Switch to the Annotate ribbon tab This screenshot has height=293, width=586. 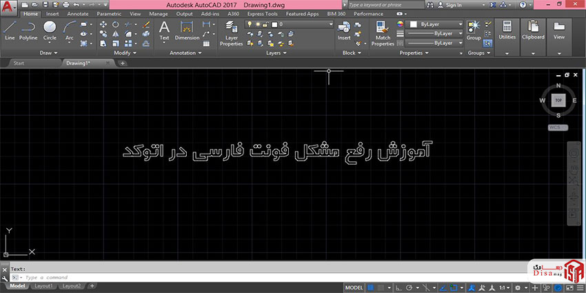tap(77, 13)
